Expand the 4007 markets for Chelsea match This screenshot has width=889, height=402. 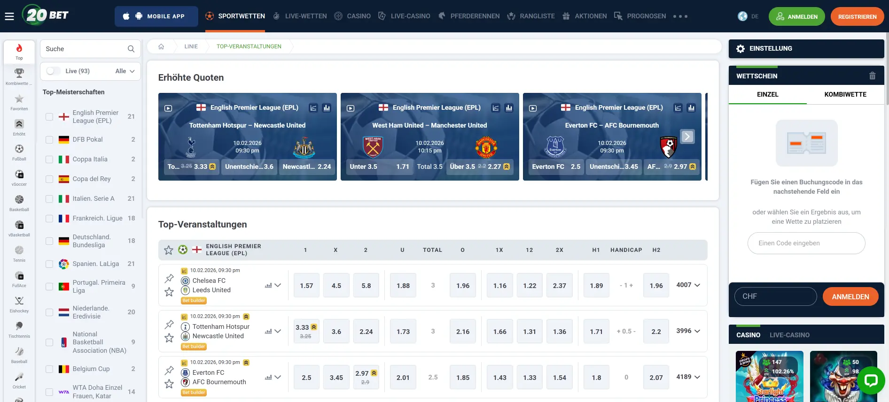[688, 285]
